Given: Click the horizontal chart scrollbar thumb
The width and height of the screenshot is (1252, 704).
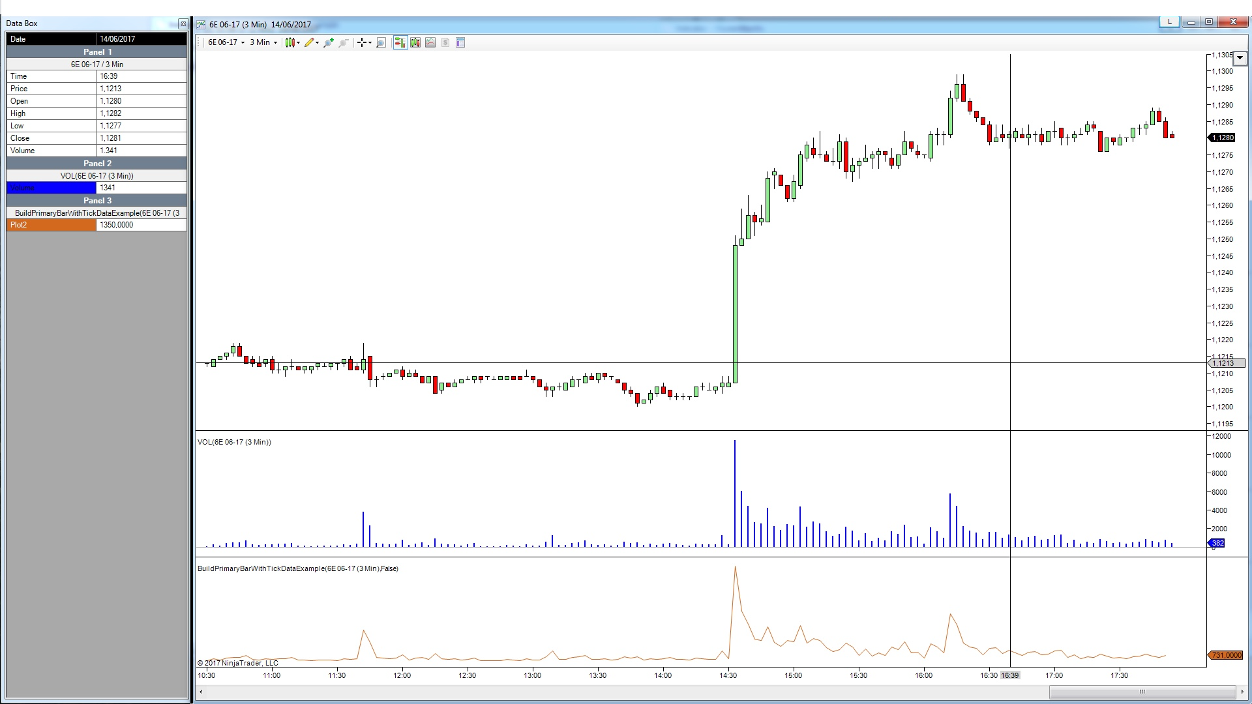Looking at the screenshot, I should point(1141,692).
